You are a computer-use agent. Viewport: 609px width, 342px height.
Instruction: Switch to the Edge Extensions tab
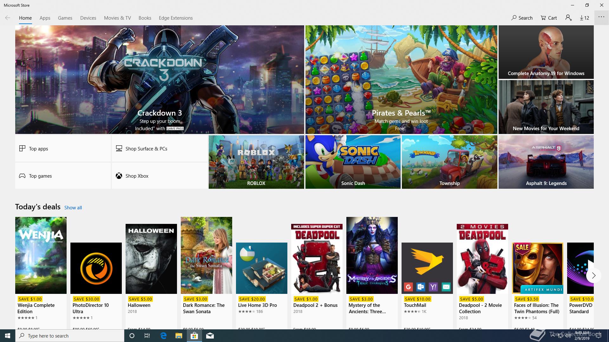pyautogui.click(x=176, y=18)
